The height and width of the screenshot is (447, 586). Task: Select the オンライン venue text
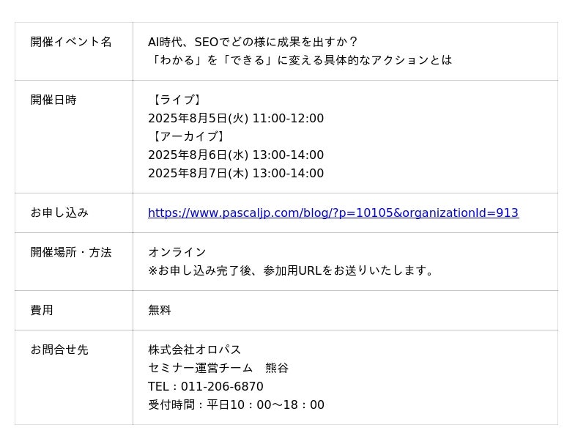177,252
